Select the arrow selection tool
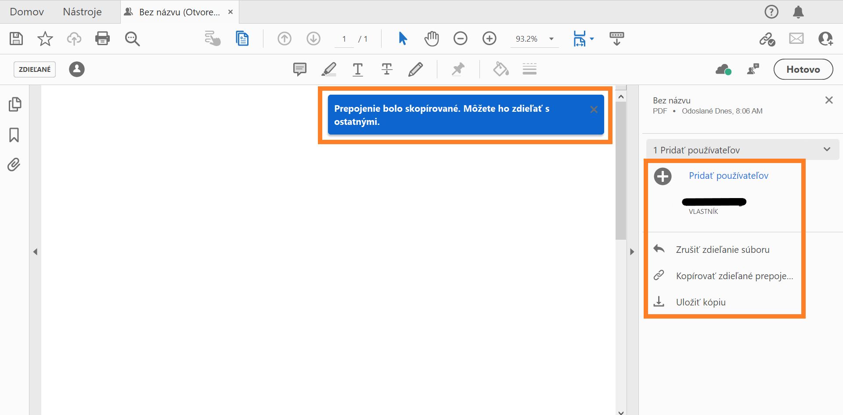 point(403,39)
